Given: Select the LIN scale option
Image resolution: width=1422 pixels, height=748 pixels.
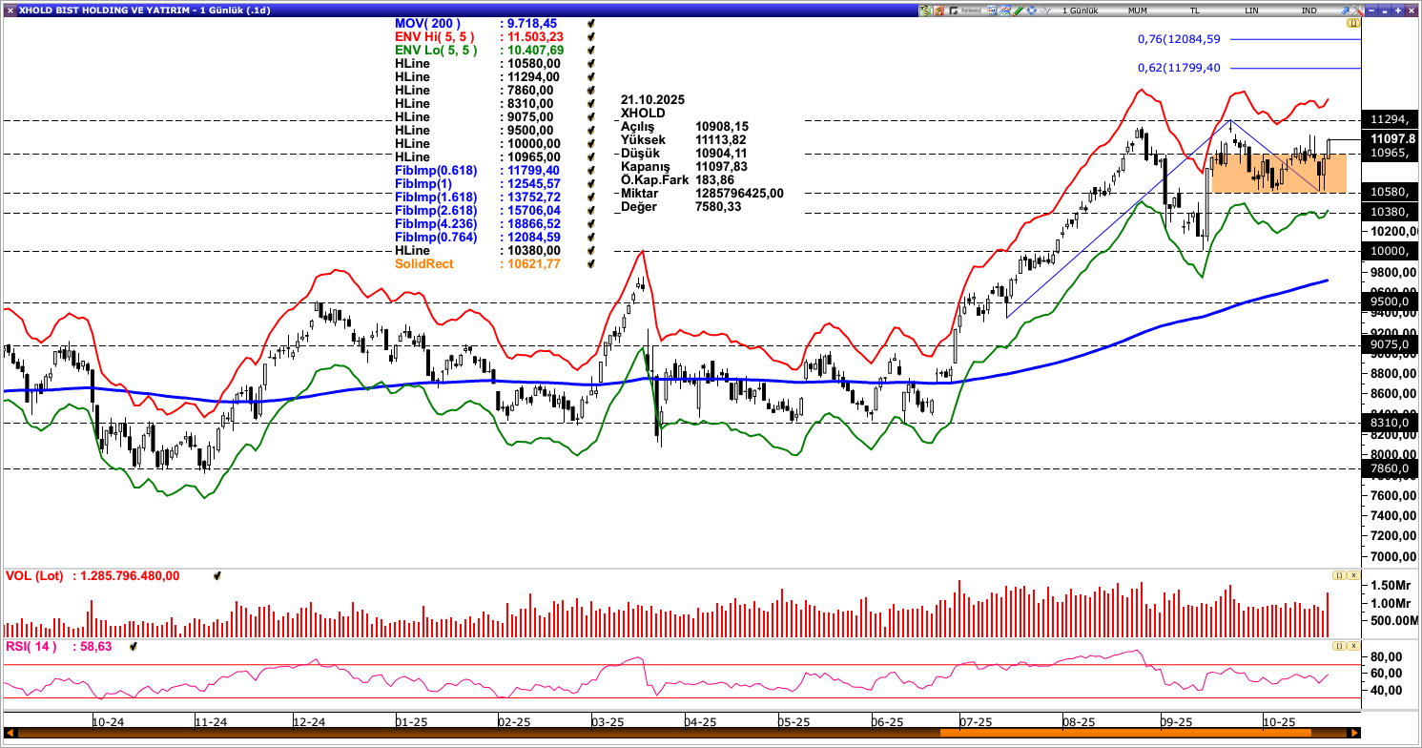Looking at the screenshot, I should coord(1251,10).
